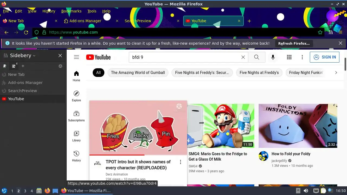Open Library in YouTube mini sidebar

[76, 136]
